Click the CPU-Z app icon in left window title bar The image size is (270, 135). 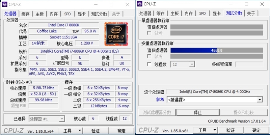pyautogui.click(x=4, y=4)
